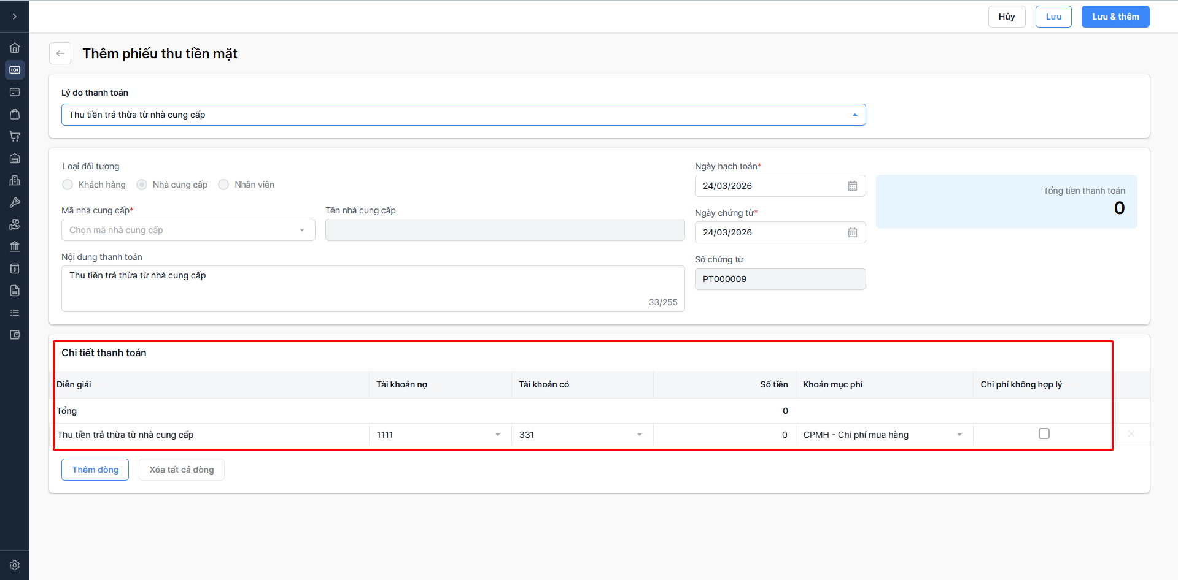Tick the Chi phí không hợp lý checkbox
The height and width of the screenshot is (580, 1178).
[1044, 434]
